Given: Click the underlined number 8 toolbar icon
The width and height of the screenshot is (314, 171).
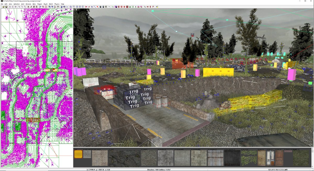Looking at the screenshot, I should (136, 7).
